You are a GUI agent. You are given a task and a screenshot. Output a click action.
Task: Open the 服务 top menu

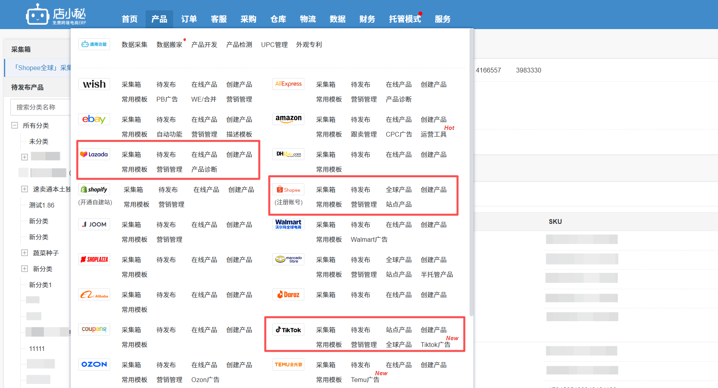click(x=443, y=19)
